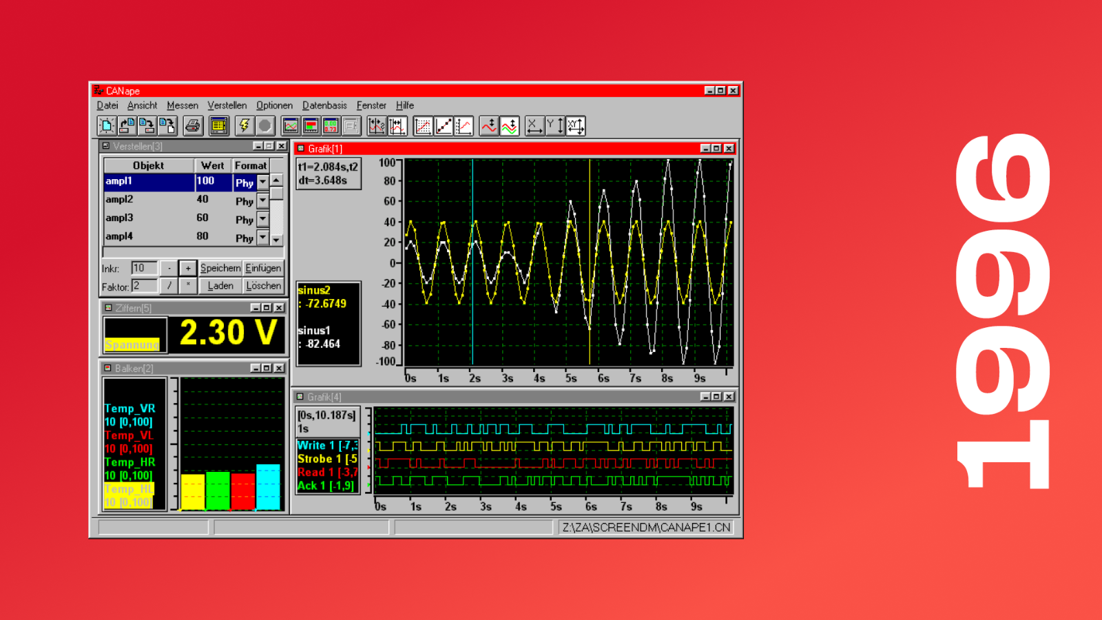Viewport: 1102px width, 620px height.
Task: Open the Fenster menu
Action: coord(372,105)
